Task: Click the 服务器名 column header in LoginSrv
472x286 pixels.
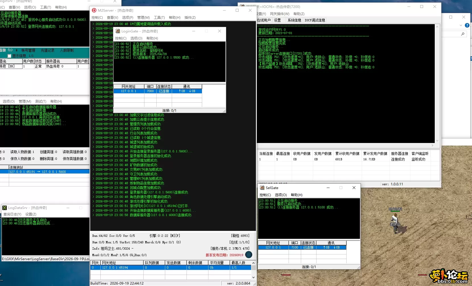Action: pyautogui.click(x=61, y=61)
